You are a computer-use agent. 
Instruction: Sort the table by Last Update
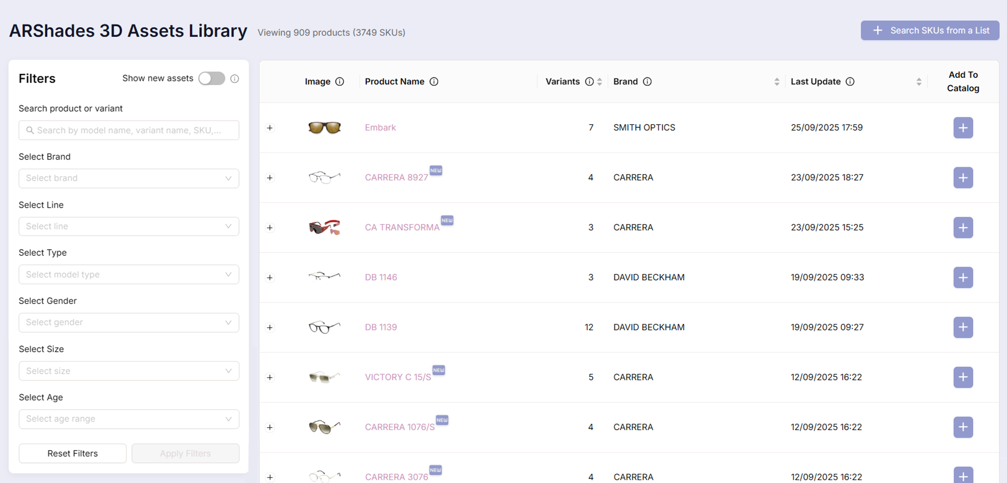(x=918, y=81)
